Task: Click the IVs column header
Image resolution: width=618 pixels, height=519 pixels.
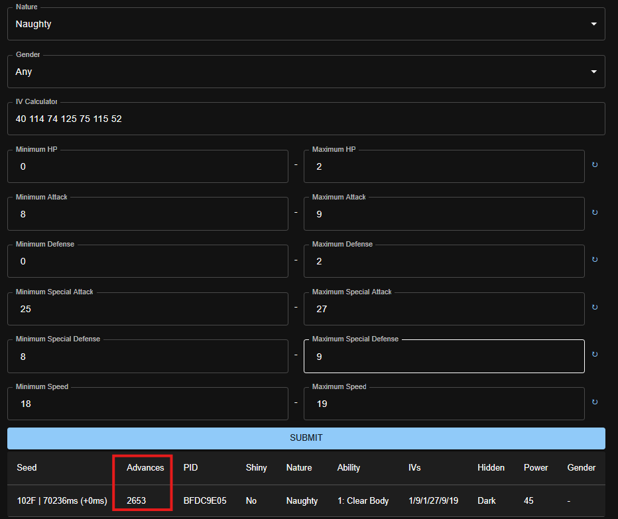Action: pyautogui.click(x=414, y=467)
